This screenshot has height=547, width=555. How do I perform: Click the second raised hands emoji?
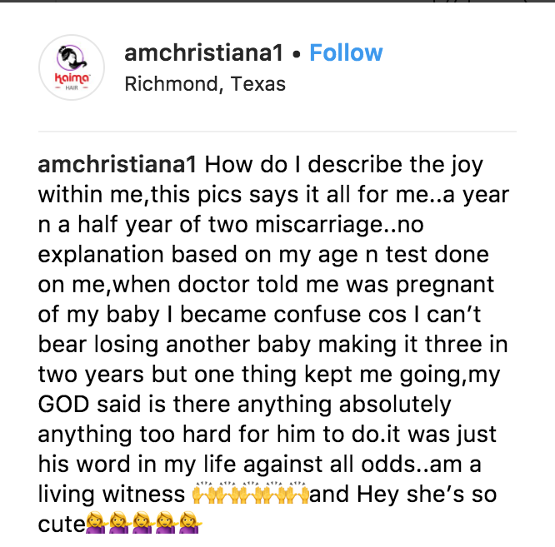[227, 494]
